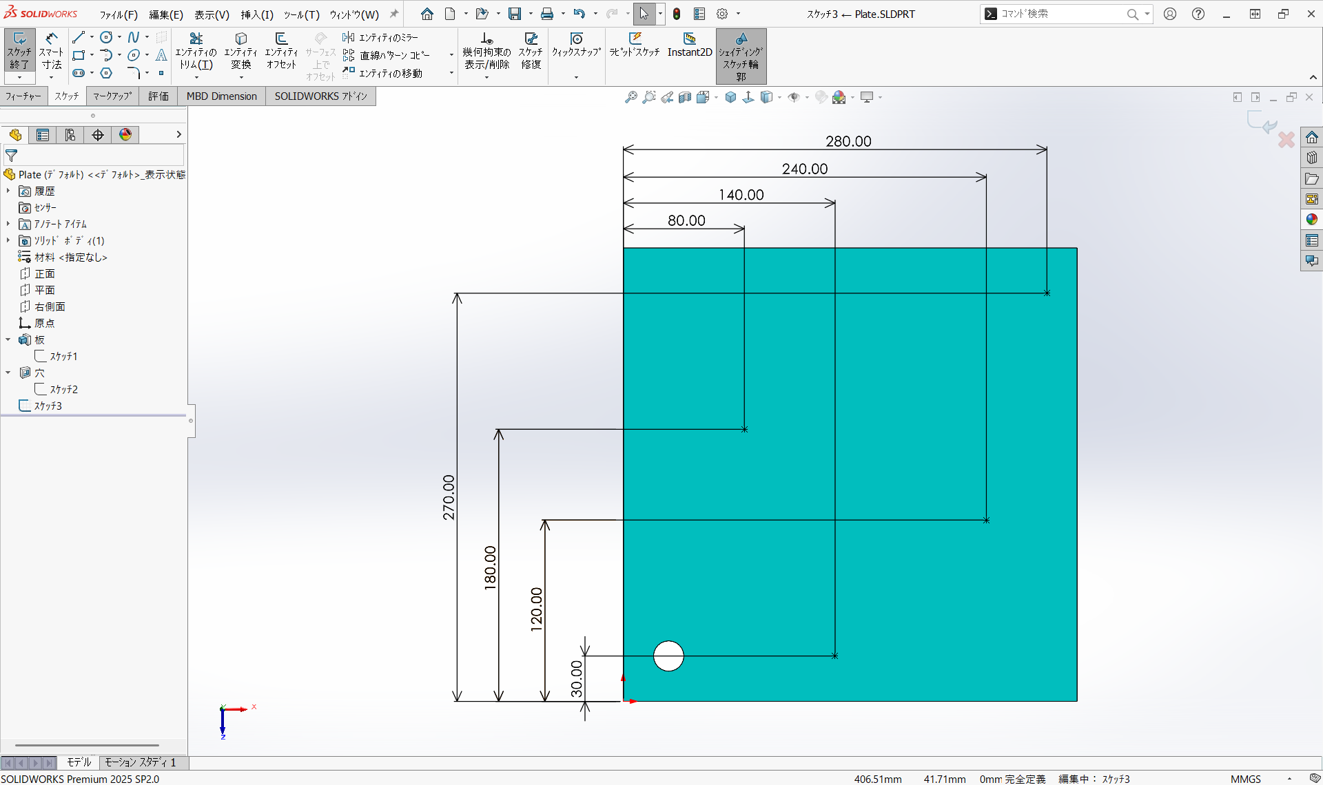Expand the ソリッド ボディ(1) node
The height and width of the screenshot is (785, 1323).
click(8, 240)
